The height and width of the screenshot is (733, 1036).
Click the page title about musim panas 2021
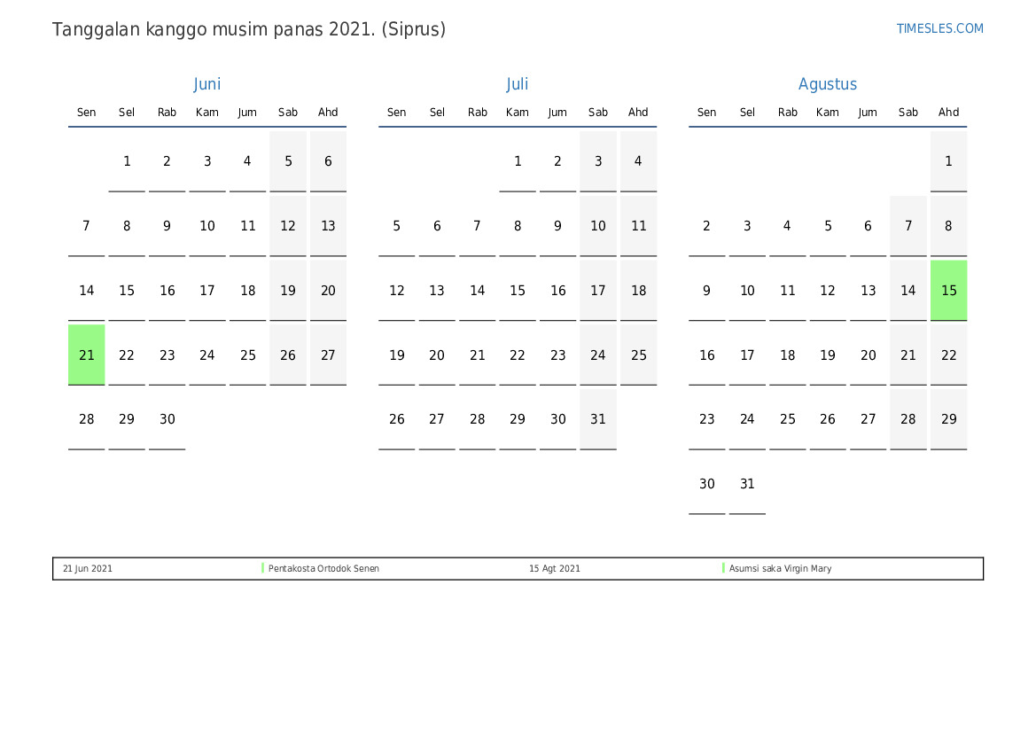click(249, 29)
